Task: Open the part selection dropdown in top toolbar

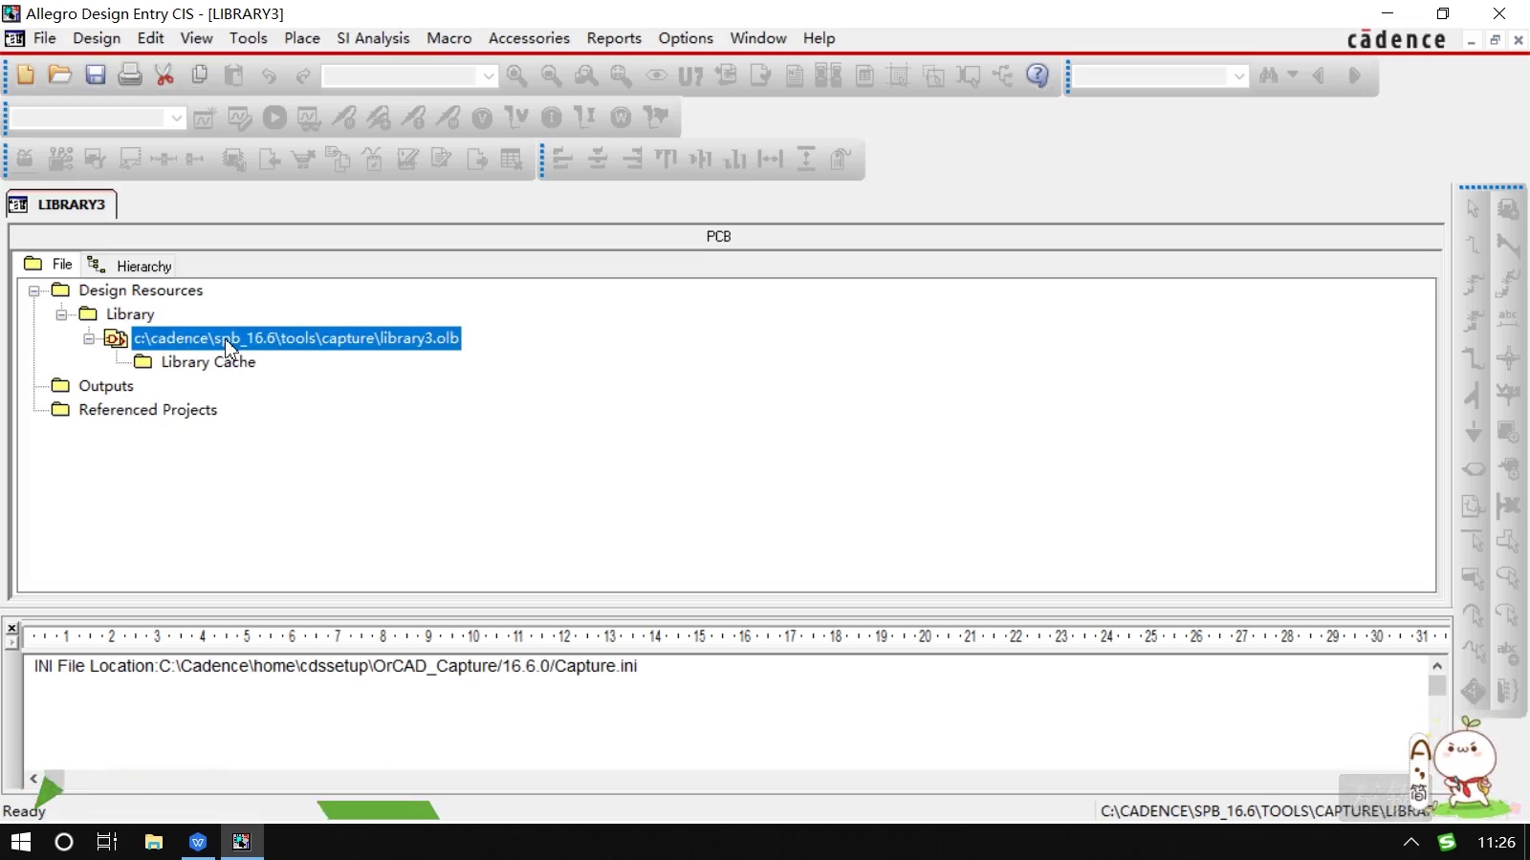Action: (489, 75)
